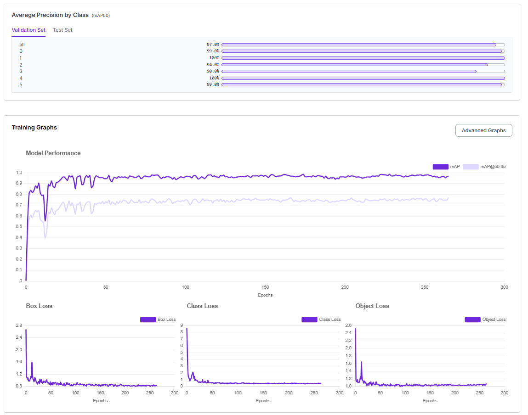
Task: Select the class 1 precision bar
Action: pyautogui.click(x=363, y=58)
